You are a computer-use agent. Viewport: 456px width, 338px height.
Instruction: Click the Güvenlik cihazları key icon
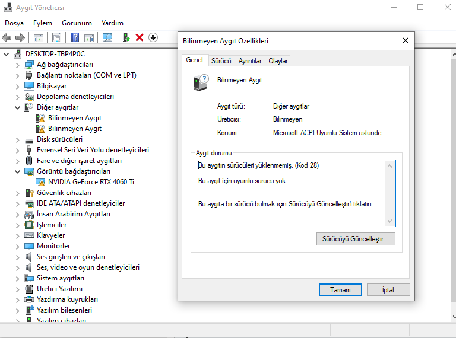[x=29, y=193]
